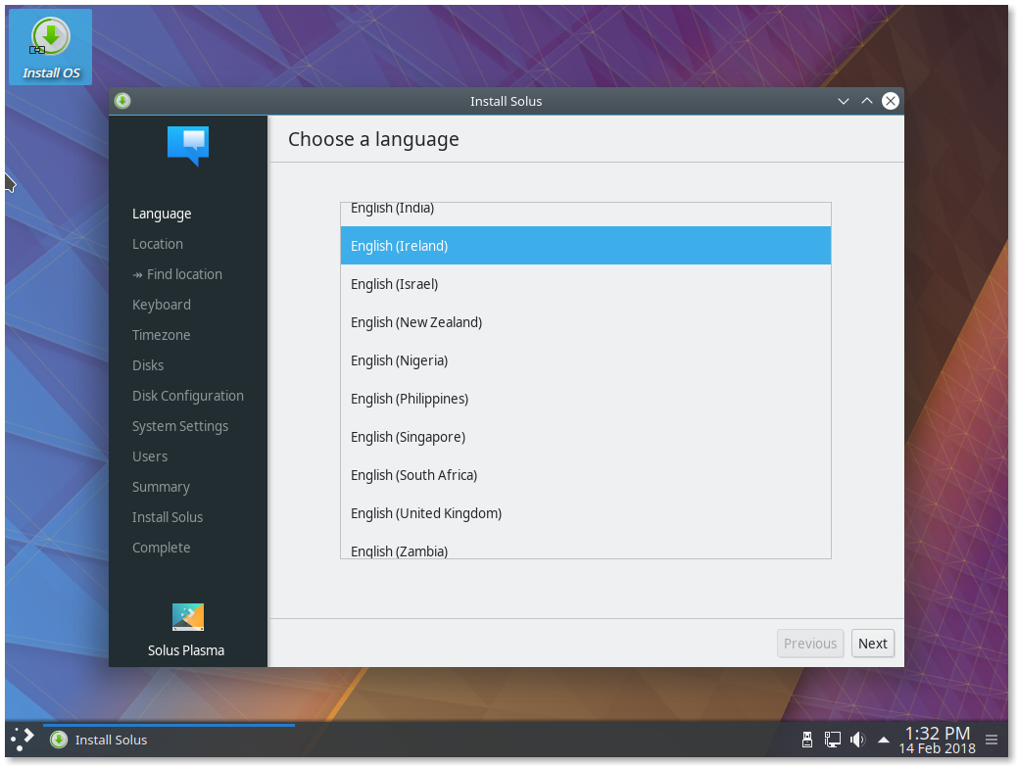Image resolution: width=1017 pixels, height=766 pixels.
Task: Minimize the Install Solus window
Action: 844,101
